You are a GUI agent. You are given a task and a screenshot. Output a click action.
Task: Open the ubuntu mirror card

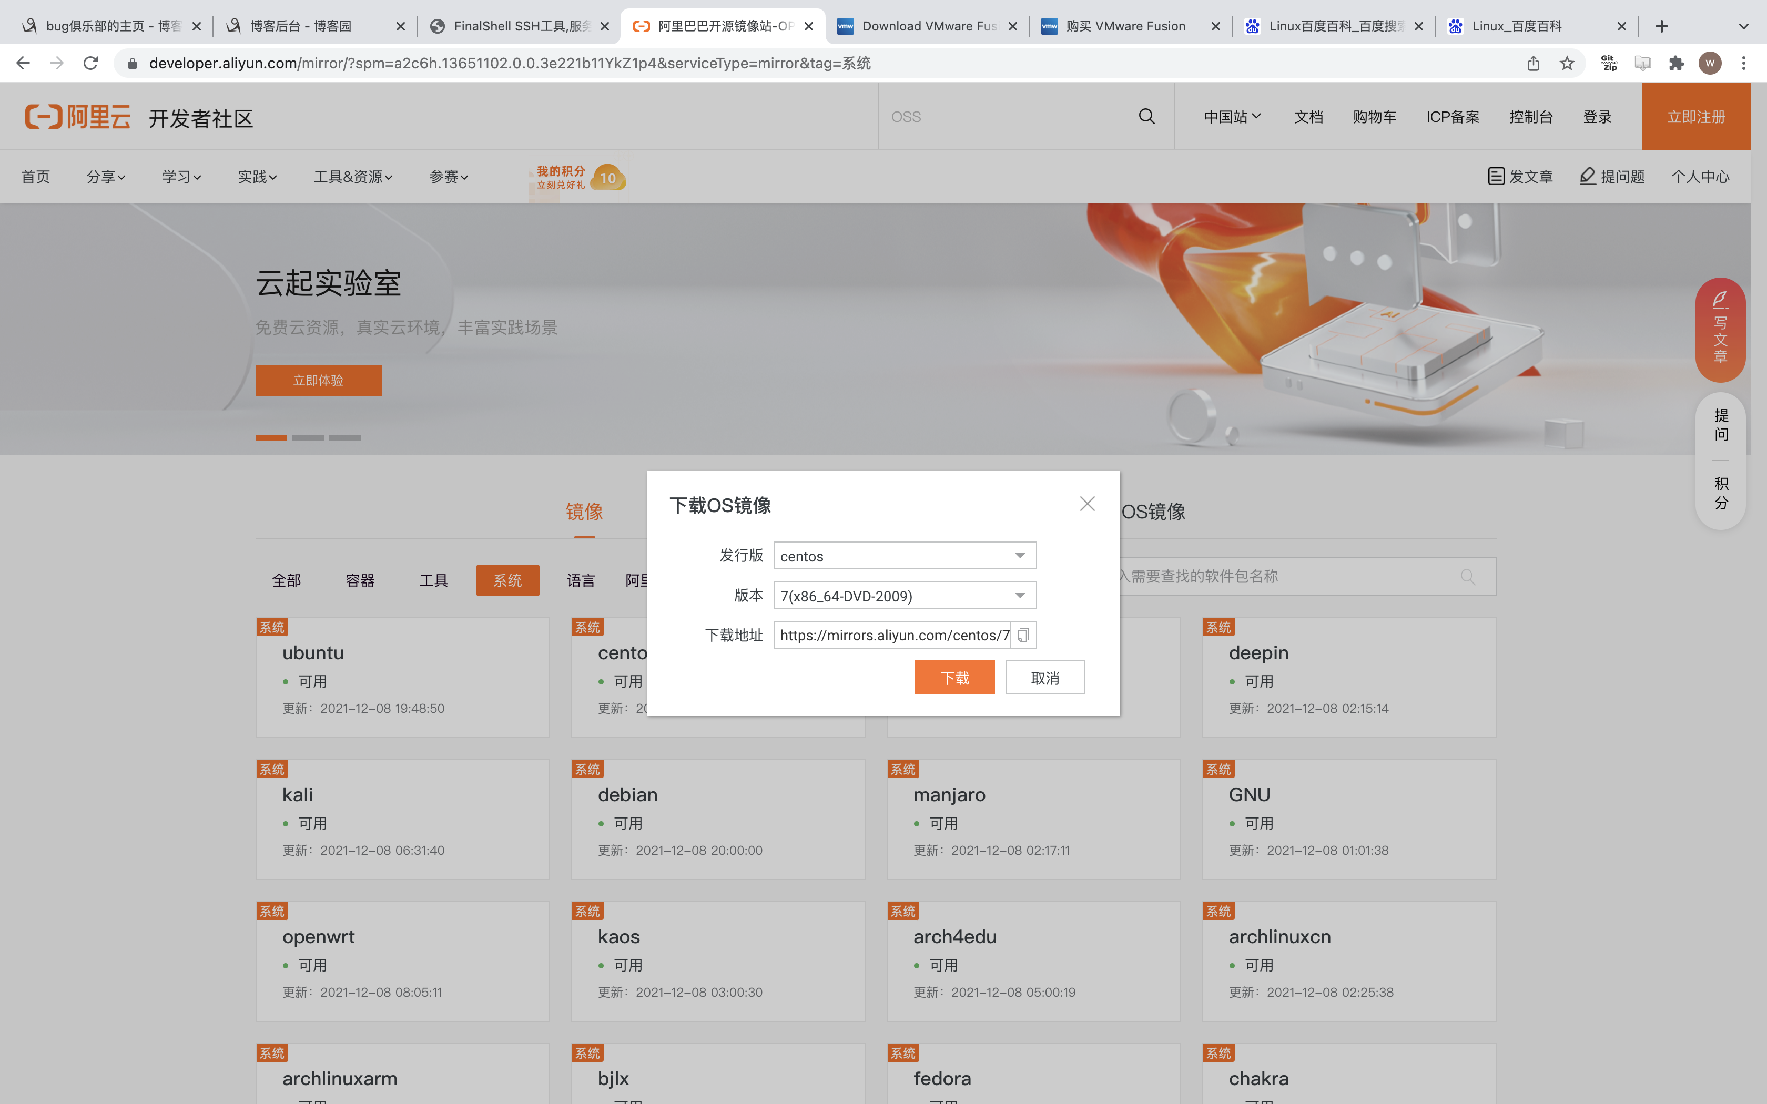coord(402,678)
